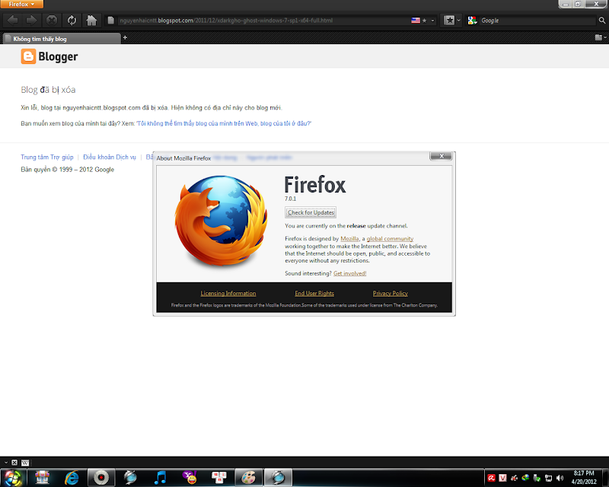Stop loading the page

click(51, 21)
